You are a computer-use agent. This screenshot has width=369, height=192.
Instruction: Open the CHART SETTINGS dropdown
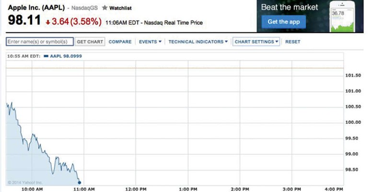point(256,42)
